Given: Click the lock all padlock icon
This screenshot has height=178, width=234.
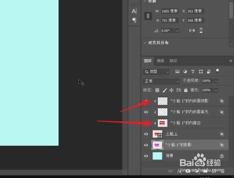Looking at the screenshot, I should (x=186, y=90).
